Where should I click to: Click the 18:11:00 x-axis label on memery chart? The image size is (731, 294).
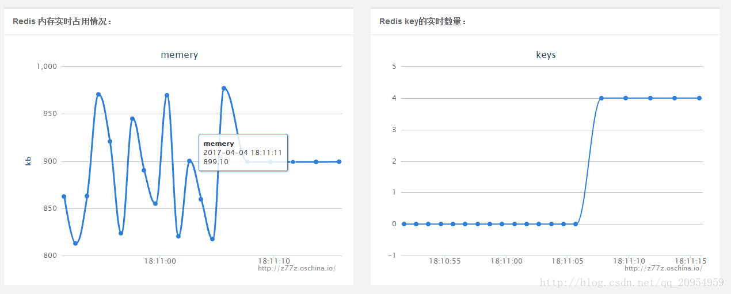click(x=160, y=261)
